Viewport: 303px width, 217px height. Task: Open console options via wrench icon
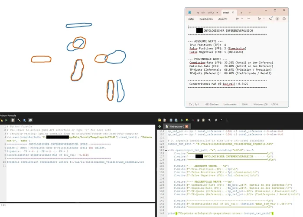pos(19,120)
